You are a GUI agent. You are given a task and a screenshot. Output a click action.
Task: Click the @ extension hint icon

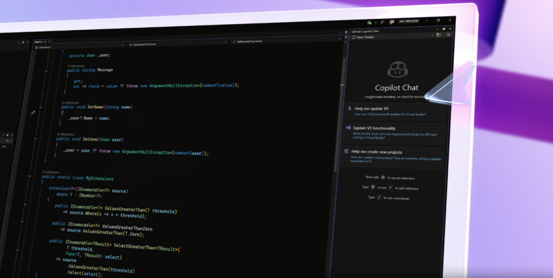(383, 177)
